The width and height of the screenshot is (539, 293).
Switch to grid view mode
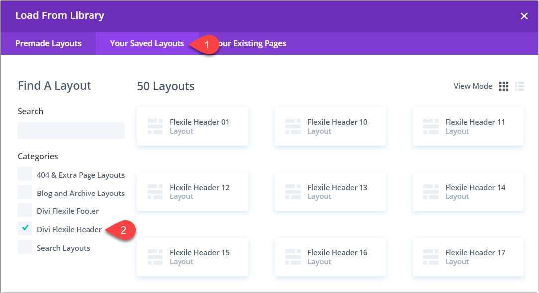pyautogui.click(x=503, y=86)
